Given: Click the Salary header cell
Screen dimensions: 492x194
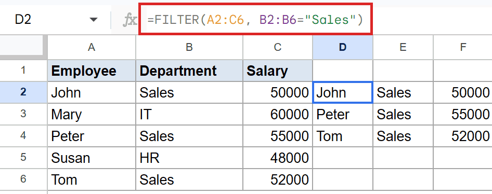Looking at the screenshot, I should (x=278, y=71).
